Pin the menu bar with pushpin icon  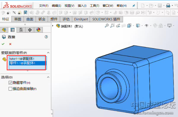coord(134,6)
